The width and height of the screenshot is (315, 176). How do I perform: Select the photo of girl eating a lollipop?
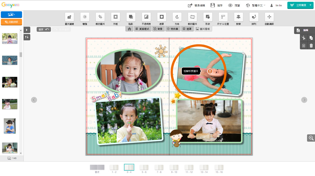coord(129,121)
